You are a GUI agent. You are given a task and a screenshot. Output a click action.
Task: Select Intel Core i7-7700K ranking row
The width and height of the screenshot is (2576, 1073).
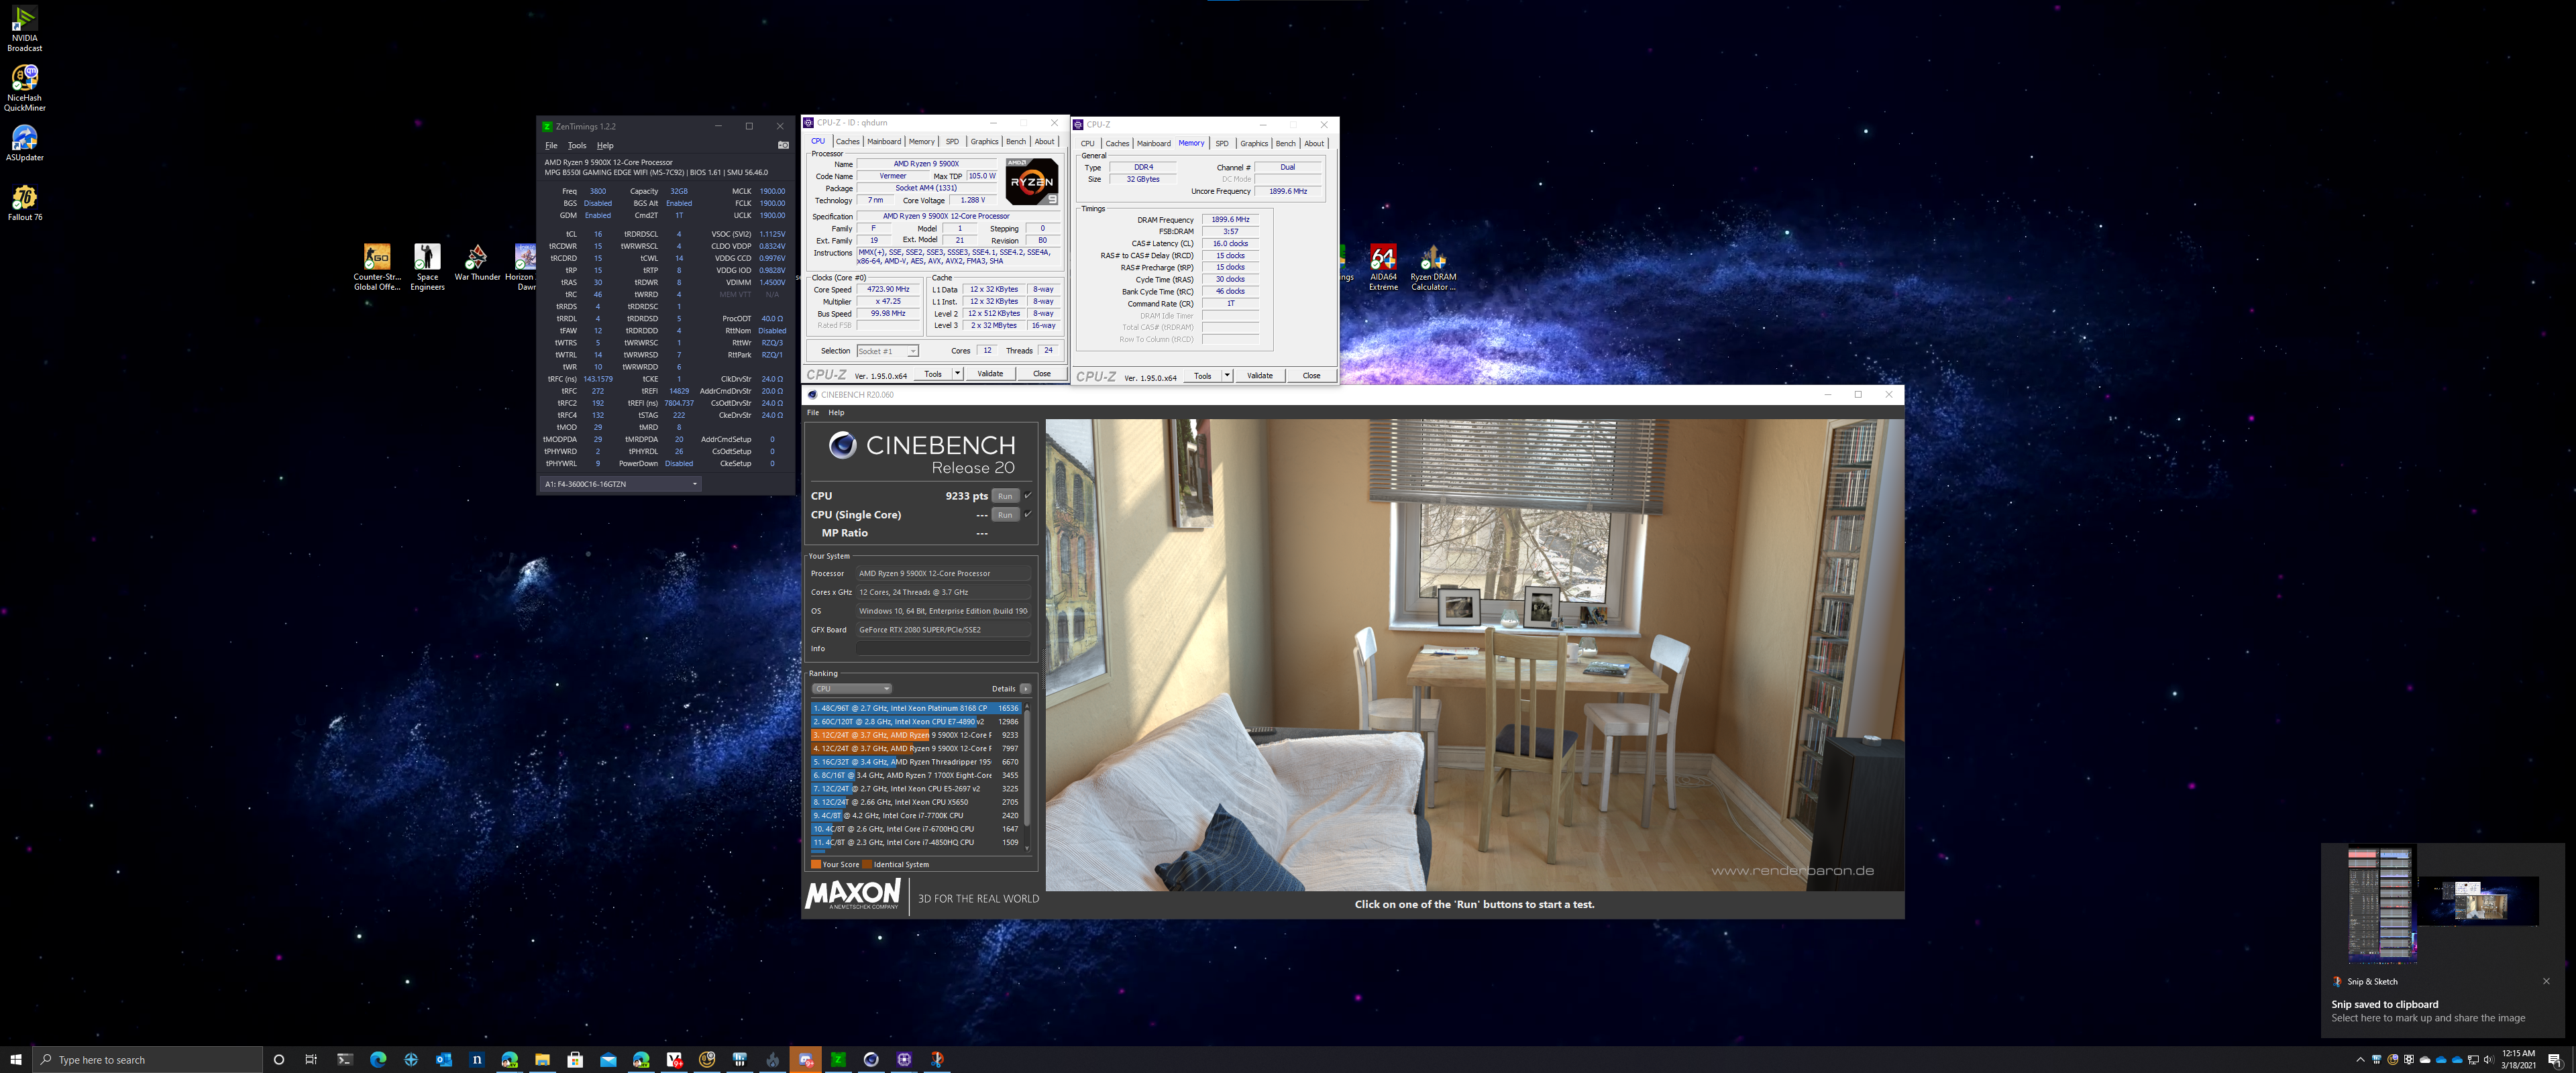coord(916,815)
